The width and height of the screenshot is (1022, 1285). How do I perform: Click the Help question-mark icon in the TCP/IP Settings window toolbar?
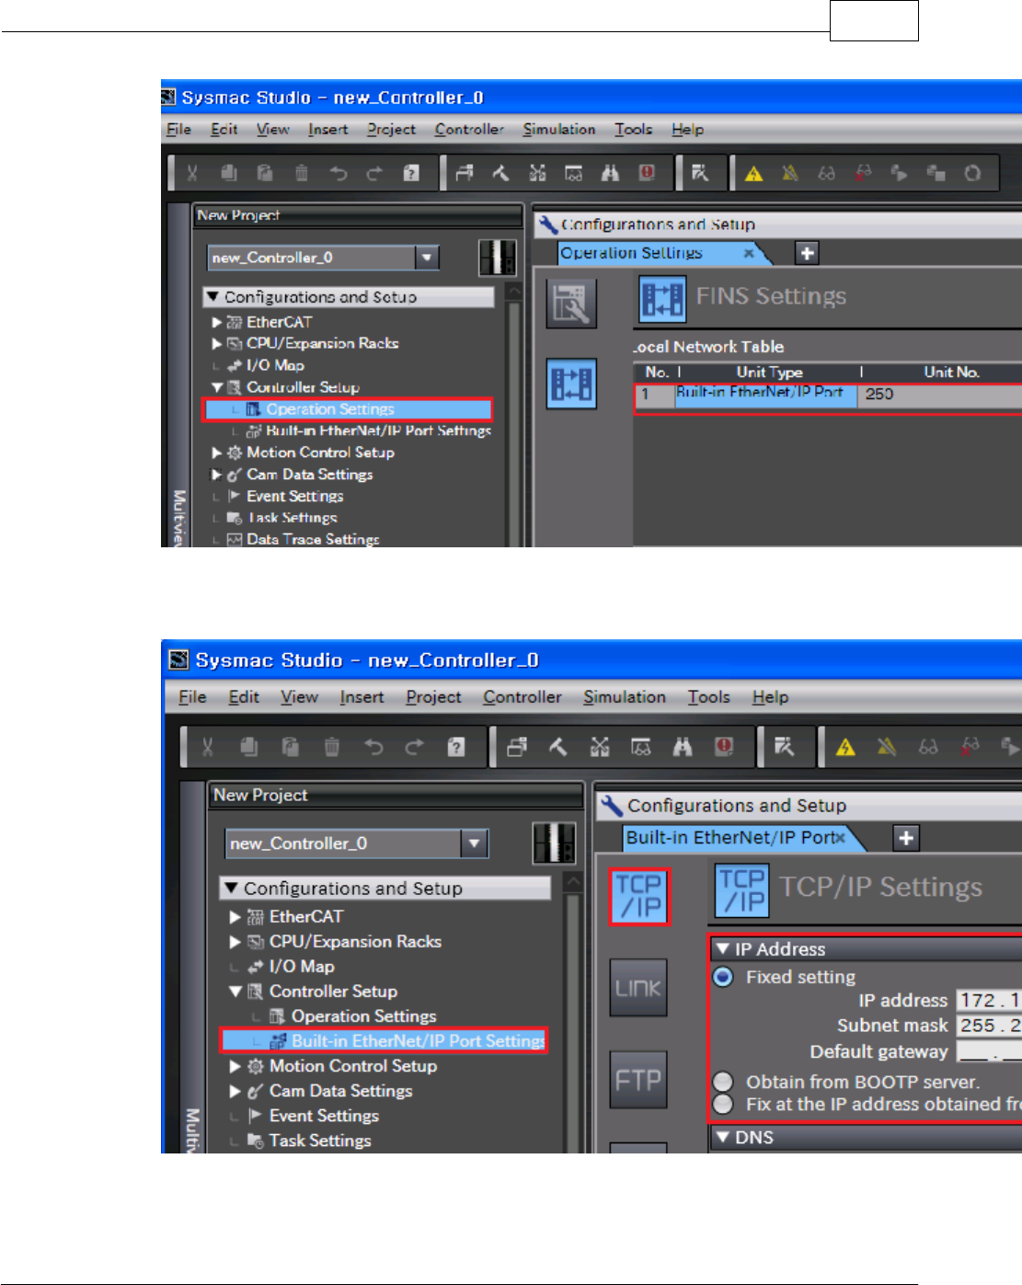point(456,747)
